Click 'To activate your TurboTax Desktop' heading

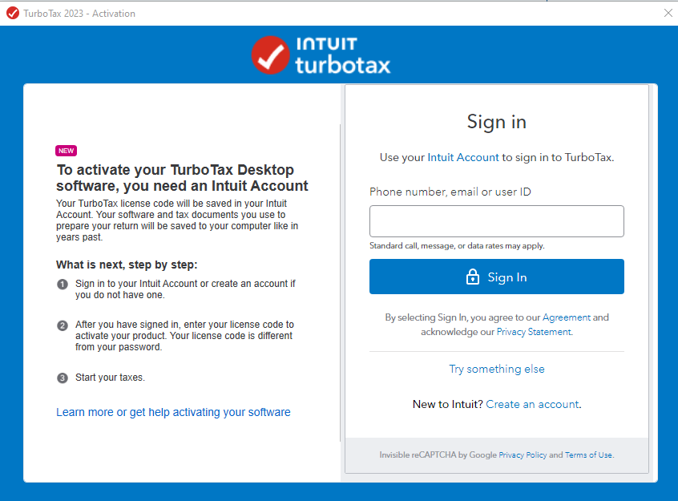[x=182, y=178]
